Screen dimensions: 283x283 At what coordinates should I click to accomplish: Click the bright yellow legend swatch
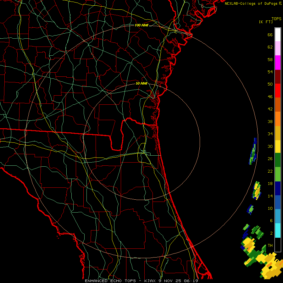point(278,146)
